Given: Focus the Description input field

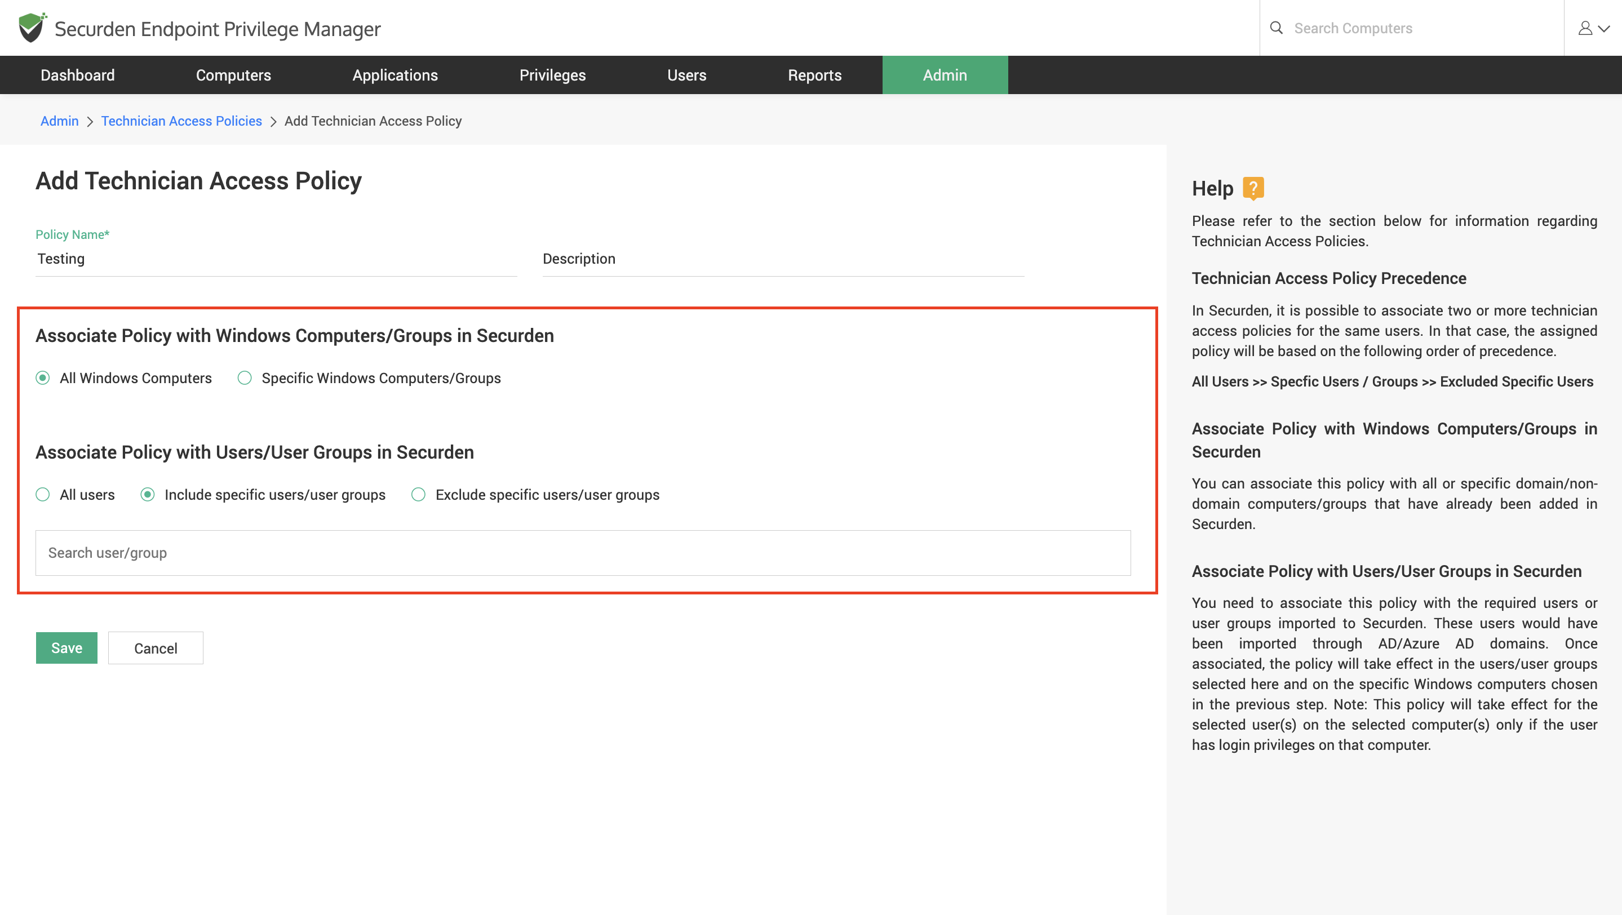Looking at the screenshot, I should click(783, 259).
